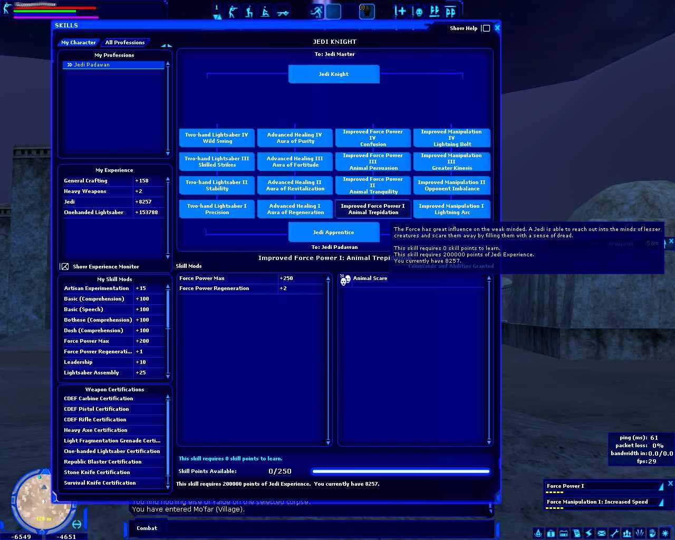
Task: Select Improved Manipulation II Opponent Imbalance
Action: pos(452,186)
